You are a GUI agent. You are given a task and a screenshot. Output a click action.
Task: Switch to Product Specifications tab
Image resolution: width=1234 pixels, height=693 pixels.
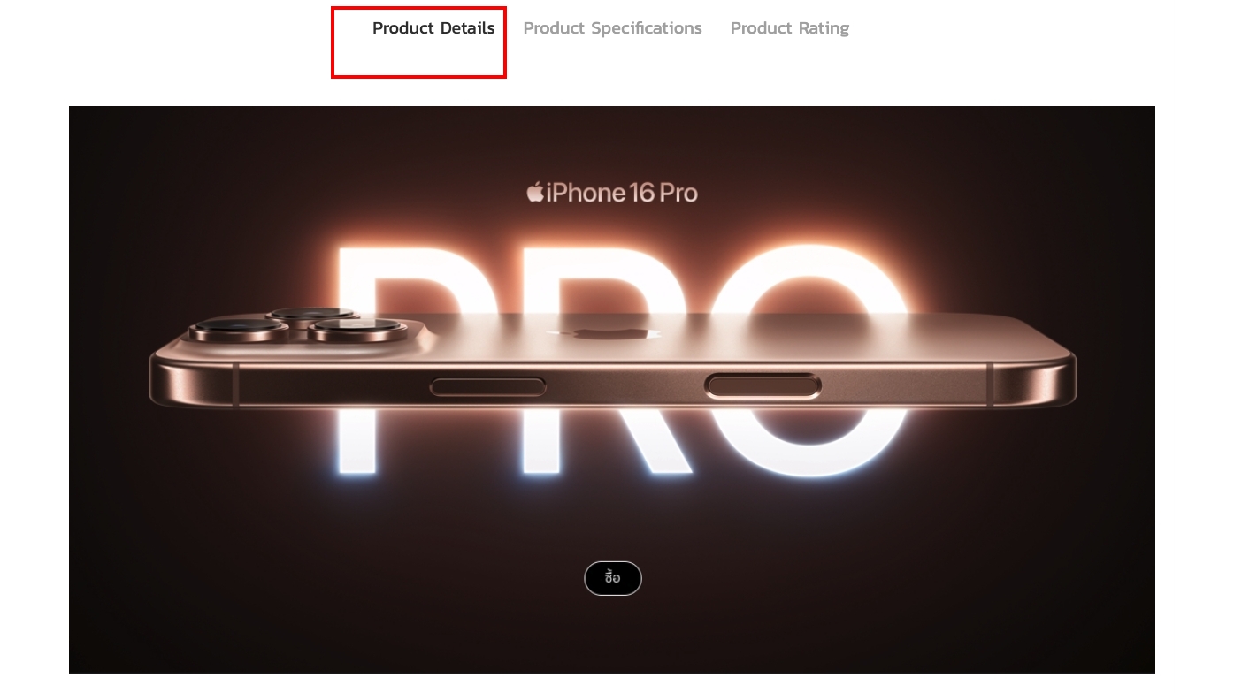[612, 28]
